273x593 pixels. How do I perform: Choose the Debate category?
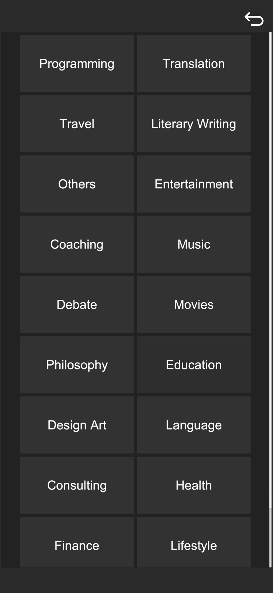click(x=77, y=304)
